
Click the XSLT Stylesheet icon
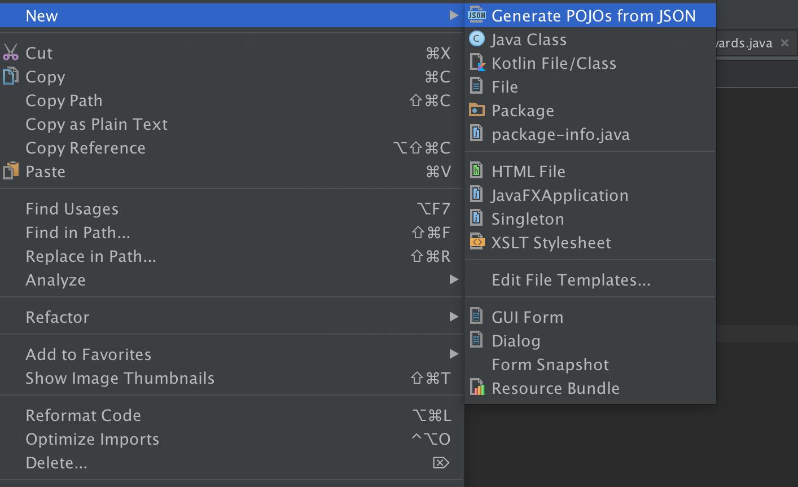pos(477,242)
